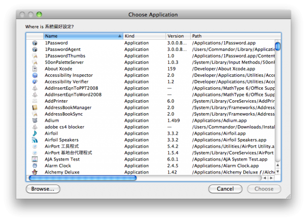Select Alarm Clock in the list
Screen dimensions: 307x221
58,165
